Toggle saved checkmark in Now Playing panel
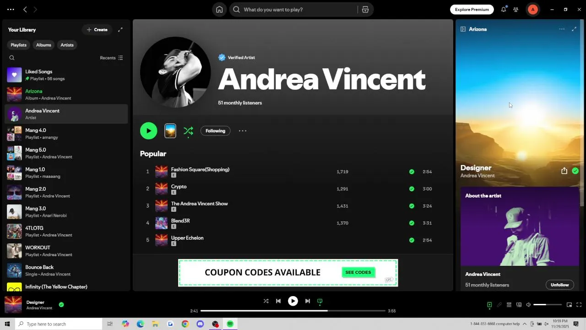Image resolution: width=586 pixels, height=330 pixels. tap(575, 171)
